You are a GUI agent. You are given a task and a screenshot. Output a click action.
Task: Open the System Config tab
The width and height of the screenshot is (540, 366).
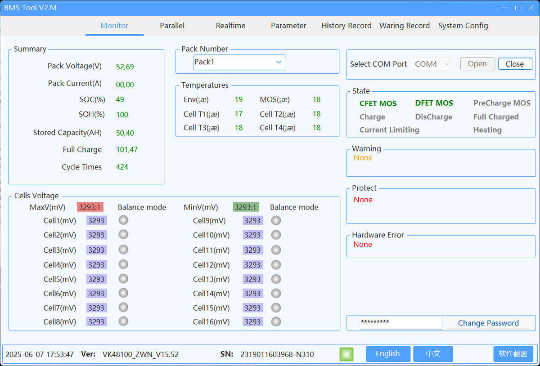coord(463,26)
